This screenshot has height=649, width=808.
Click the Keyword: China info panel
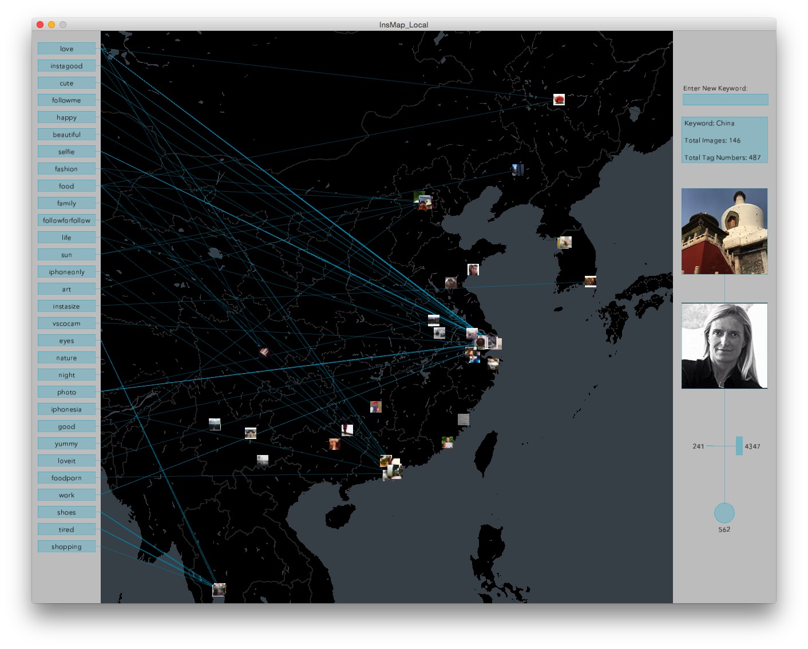[724, 140]
